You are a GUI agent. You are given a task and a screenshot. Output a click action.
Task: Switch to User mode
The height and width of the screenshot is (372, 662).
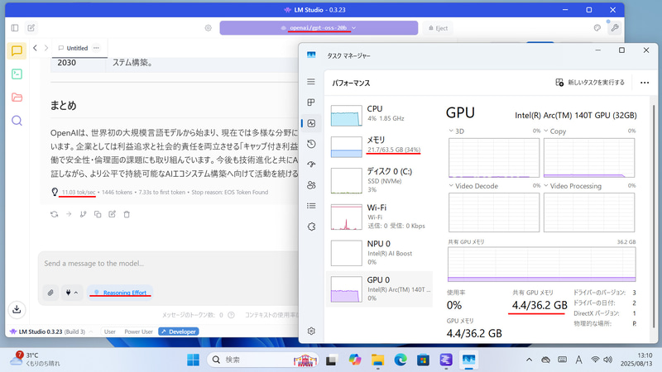pyautogui.click(x=110, y=332)
